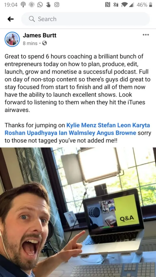This screenshot has height=277, width=156.
Task: Tap the public globe privacy icon
Action: click(x=45, y=43)
